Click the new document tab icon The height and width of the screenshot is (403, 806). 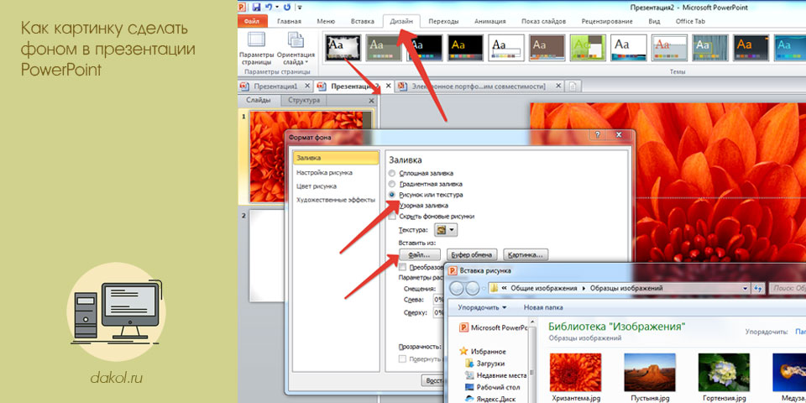573,86
